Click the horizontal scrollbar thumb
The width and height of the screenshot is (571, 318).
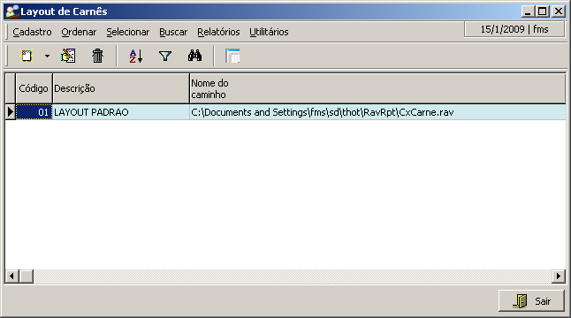(27, 276)
